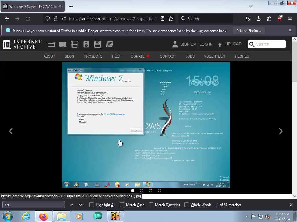The width and height of the screenshot is (297, 222).
Task: Open the Extensions puzzle icon
Action: (x=269, y=19)
